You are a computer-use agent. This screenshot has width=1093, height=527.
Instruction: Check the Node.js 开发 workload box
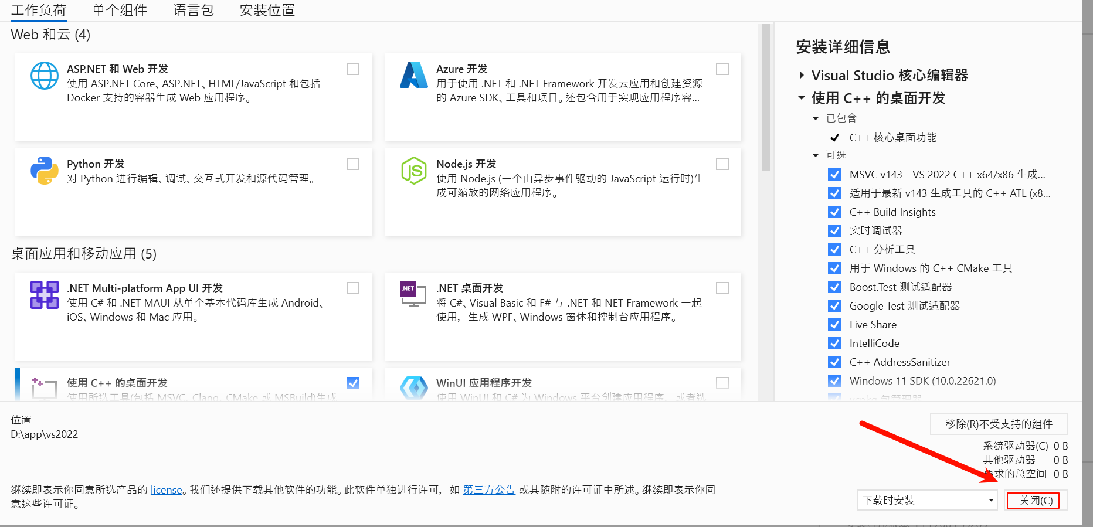[x=722, y=164]
